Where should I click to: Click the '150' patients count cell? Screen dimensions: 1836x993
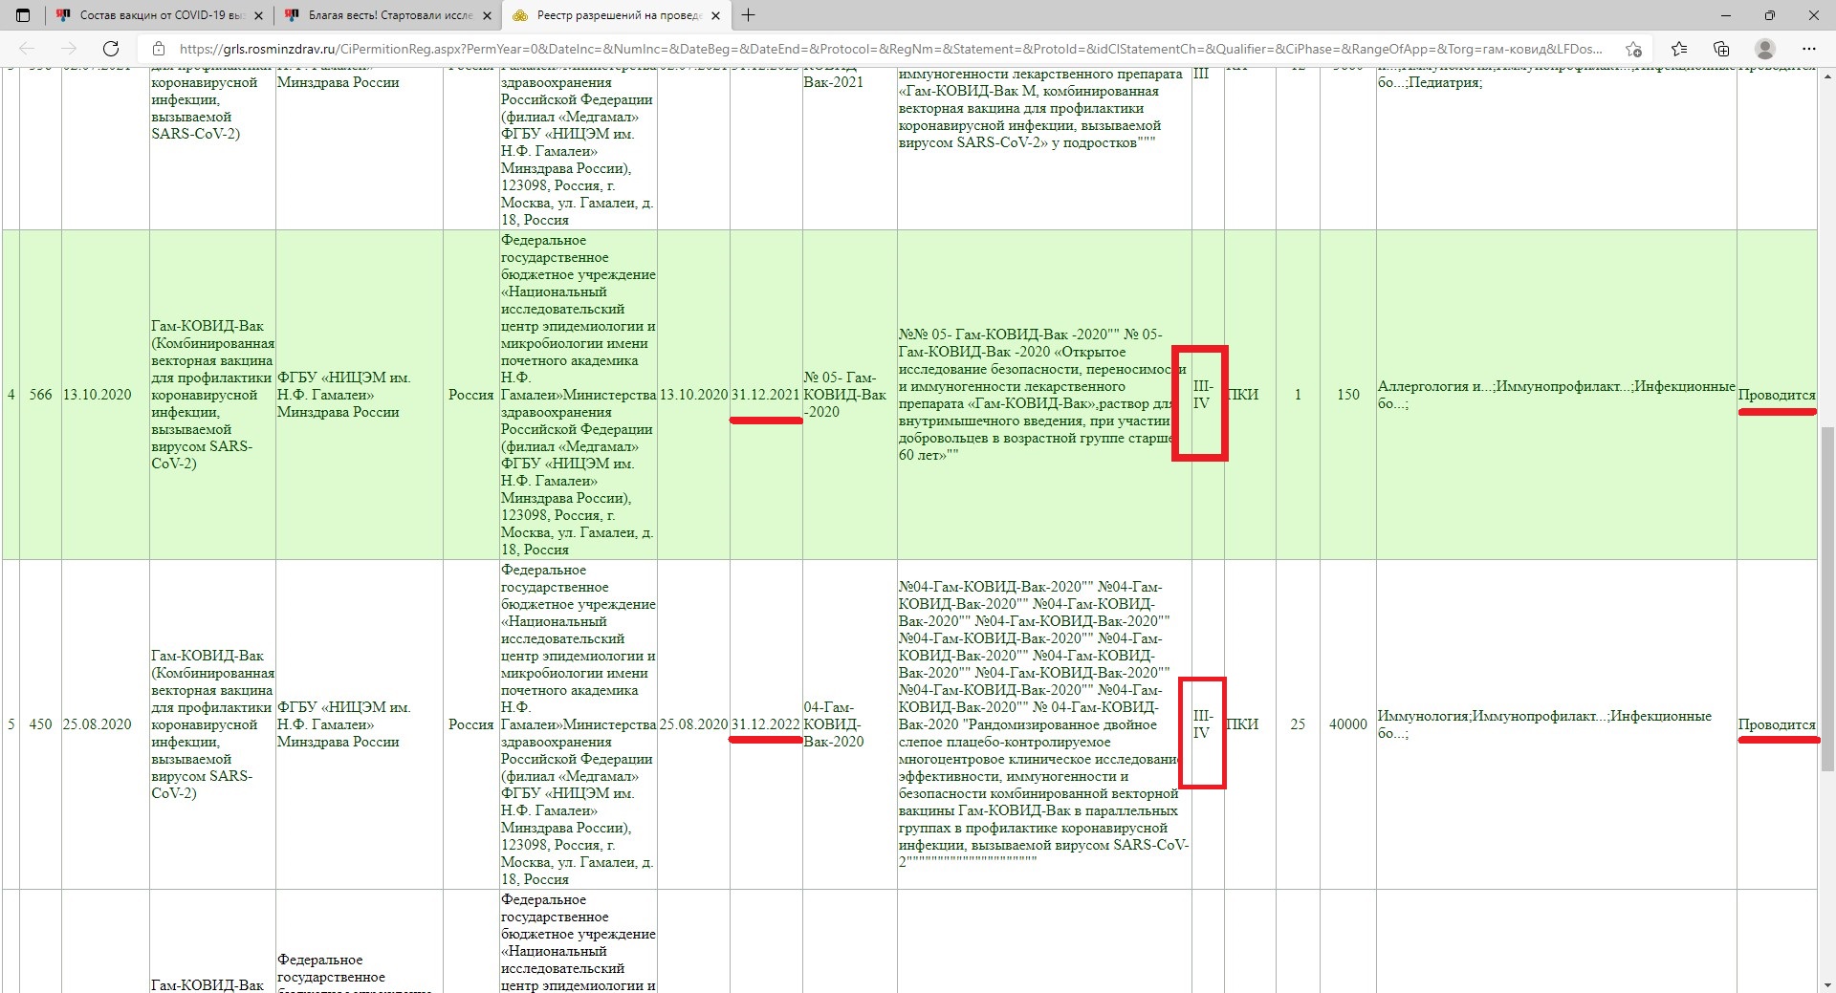[x=1348, y=395]
